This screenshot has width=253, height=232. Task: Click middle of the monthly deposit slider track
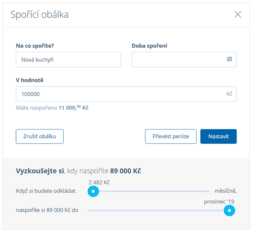pyautogui.click(x=152, y=192)
